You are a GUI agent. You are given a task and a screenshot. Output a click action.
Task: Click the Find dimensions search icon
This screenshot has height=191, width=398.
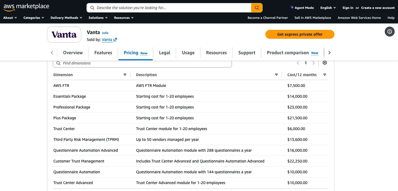tap(58, 63)
